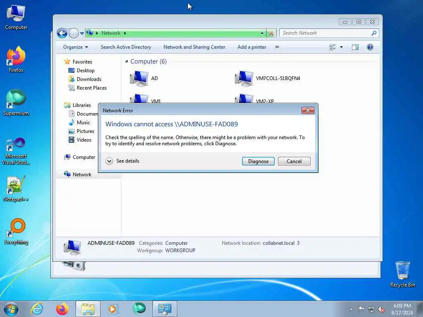Open the Supermium desktop shortcut
The height and width of the screenshot is (317, 423).
[x=16, y=102]
